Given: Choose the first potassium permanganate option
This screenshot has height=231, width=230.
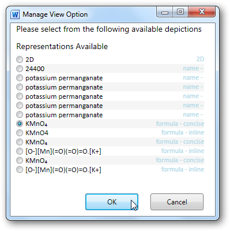Looking at the screenshot, I should (20, 78).
